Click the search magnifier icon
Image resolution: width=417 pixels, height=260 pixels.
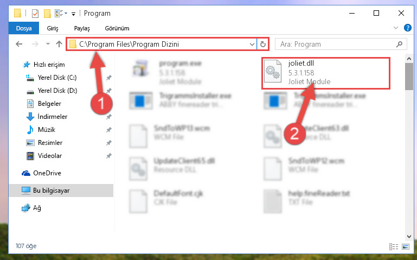point(399,44)
